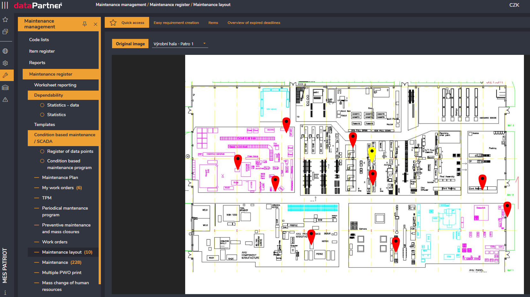Open the Quick access tab

point(127,23)
